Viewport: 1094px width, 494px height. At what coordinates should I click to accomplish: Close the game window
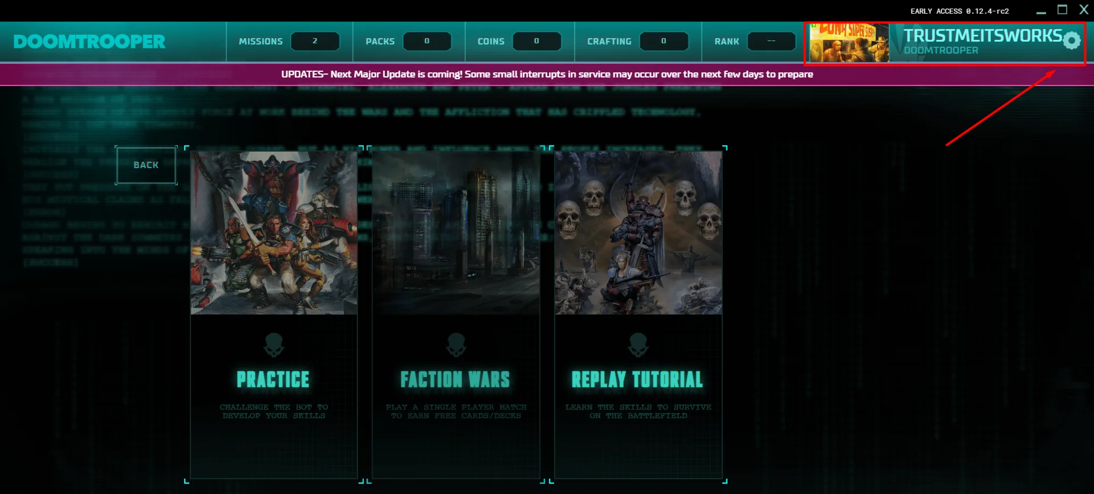1084,10
